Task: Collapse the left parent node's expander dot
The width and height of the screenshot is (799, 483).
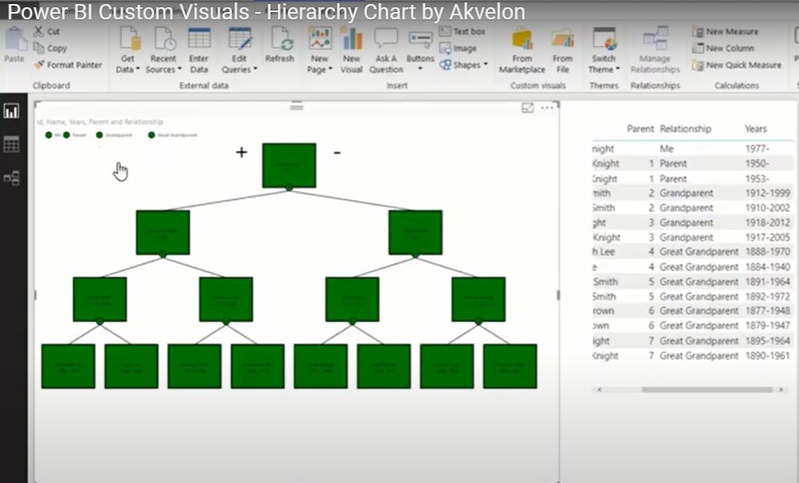Action: [163, 255]
